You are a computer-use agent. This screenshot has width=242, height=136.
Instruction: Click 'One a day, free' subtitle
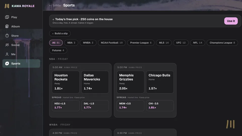point(73,23)
